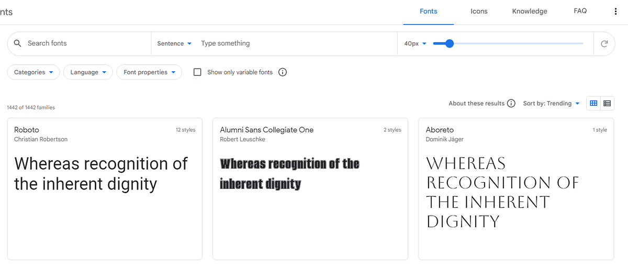Open the Aboreto font card
The image size is (628, 269).
point(516,189)
